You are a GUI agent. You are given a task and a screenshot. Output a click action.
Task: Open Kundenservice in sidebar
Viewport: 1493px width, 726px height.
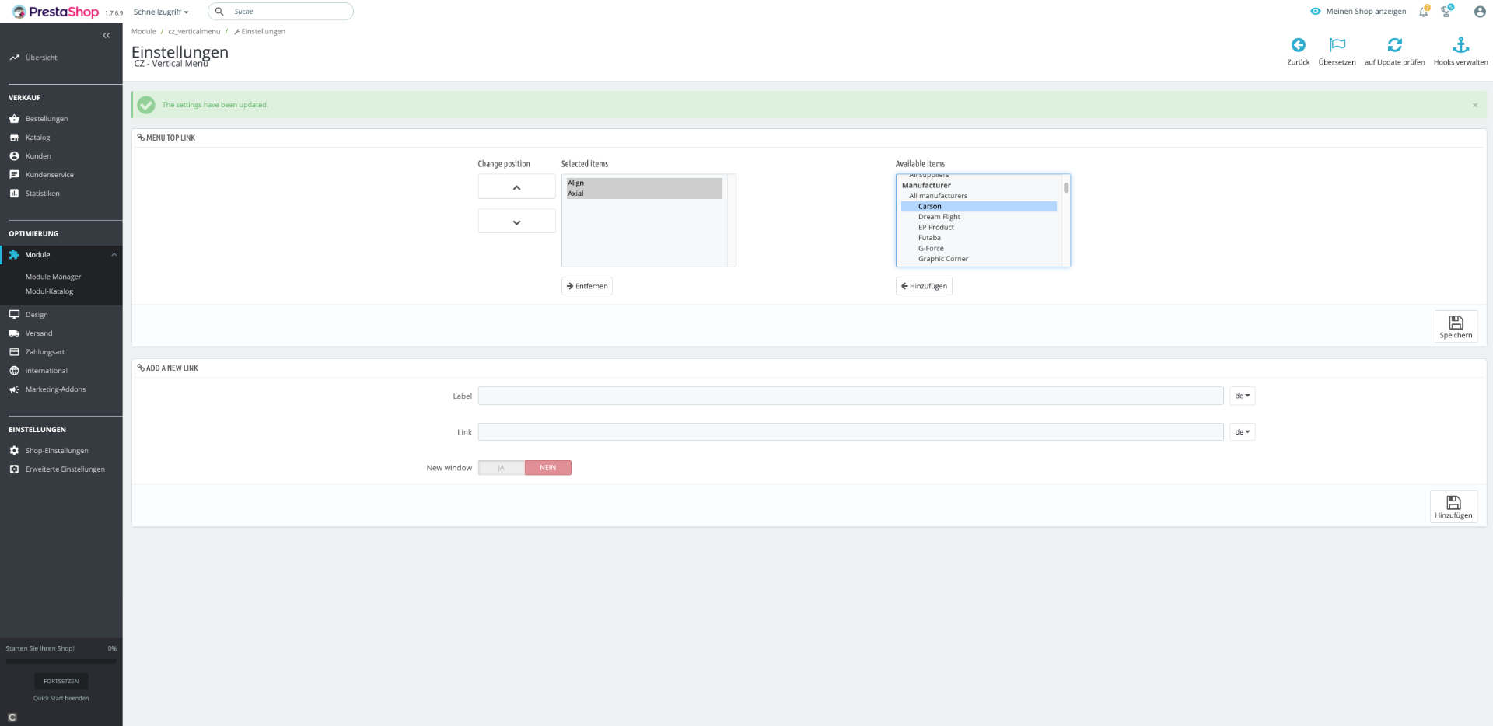tap(50, 175)
